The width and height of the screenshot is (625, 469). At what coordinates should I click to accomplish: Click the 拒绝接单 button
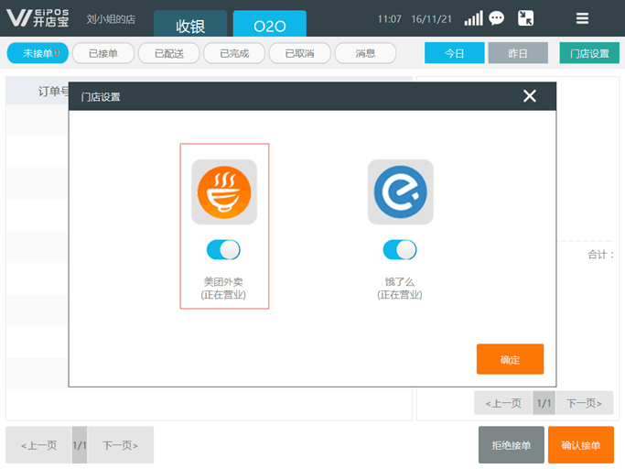coord(511,445)
